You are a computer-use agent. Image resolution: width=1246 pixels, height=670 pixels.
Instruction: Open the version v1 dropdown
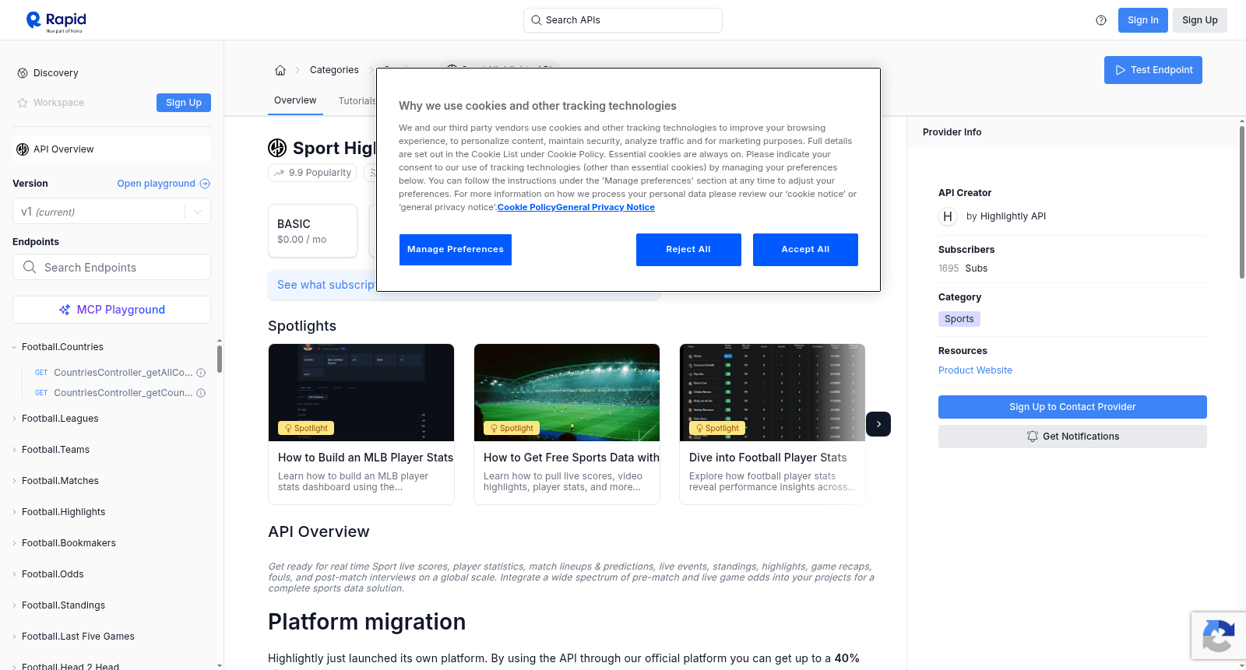111,212
